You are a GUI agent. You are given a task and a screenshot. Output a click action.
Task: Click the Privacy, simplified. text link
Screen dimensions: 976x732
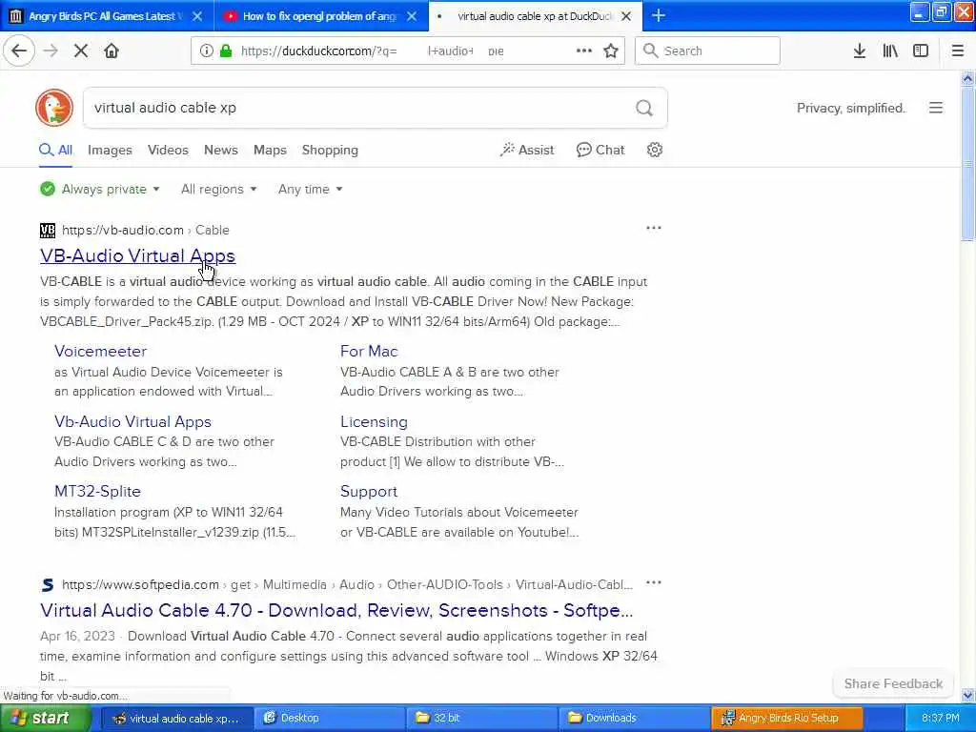pos(850,109)
